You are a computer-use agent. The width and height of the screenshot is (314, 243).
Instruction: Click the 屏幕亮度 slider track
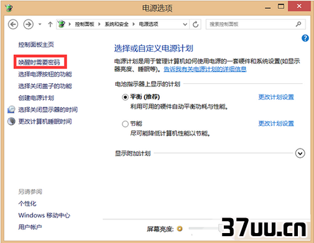pyautogui.click(x=205, y=229)
